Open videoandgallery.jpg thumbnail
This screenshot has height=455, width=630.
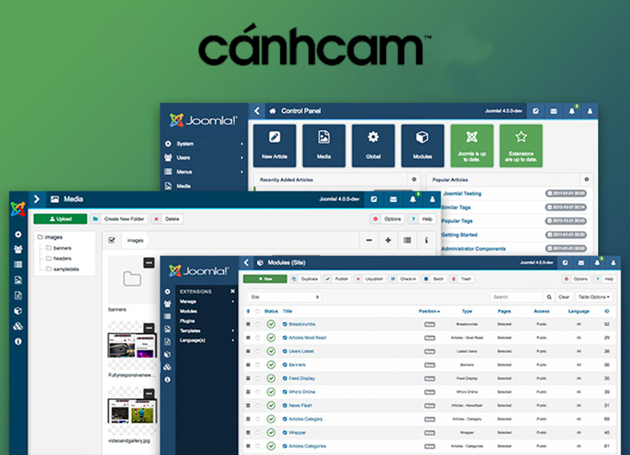[x=132, y=410]
